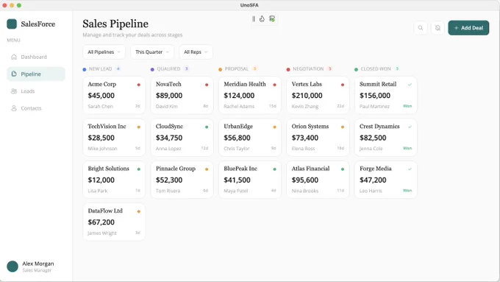Click Alex Morgan's avatar circle
The image size is (500, 282).
[x=12, y=267]
